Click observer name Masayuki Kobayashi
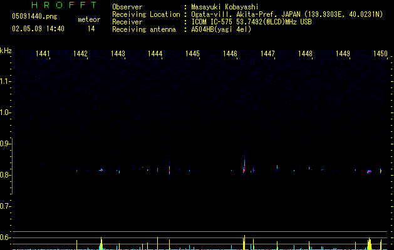 [224, 7]
